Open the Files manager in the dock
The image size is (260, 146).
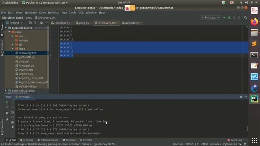(x=254, y=33)
